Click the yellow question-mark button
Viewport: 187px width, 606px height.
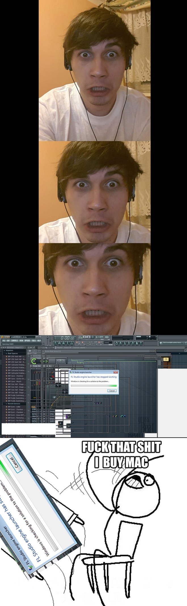tap(166, 359)
